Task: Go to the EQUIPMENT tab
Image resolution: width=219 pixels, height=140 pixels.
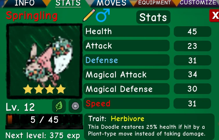Action: [x=155, y=3]
